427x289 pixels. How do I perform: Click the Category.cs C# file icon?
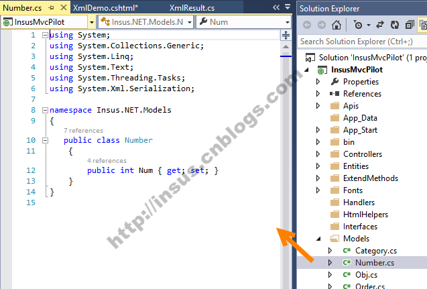click(x=347, y=251)
